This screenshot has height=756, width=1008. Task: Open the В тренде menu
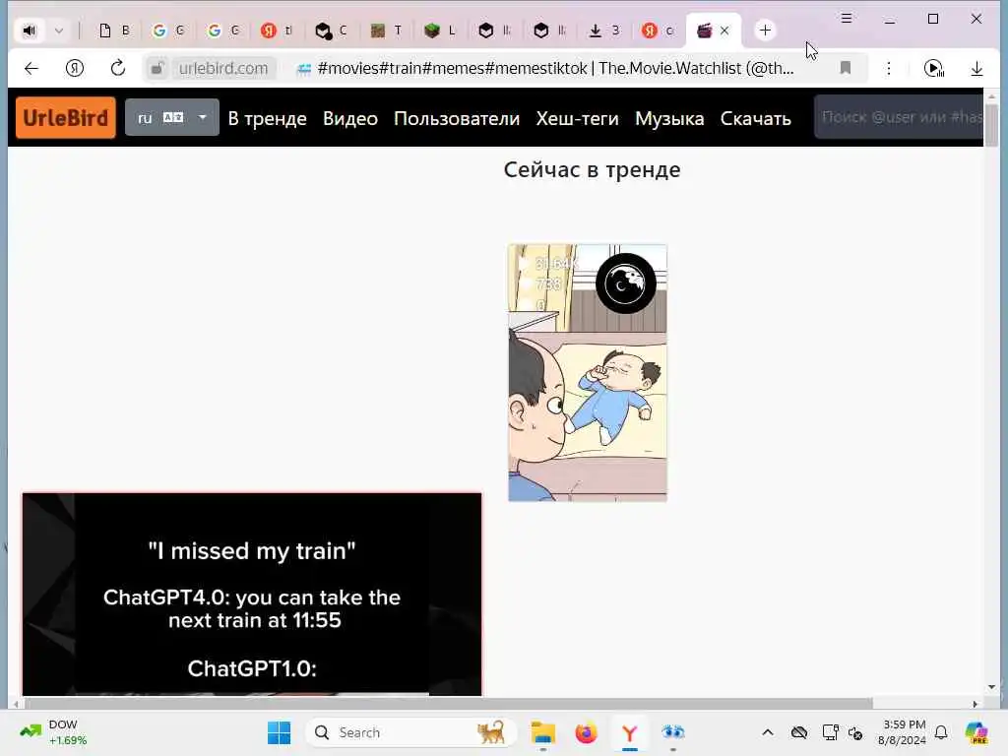268,119
